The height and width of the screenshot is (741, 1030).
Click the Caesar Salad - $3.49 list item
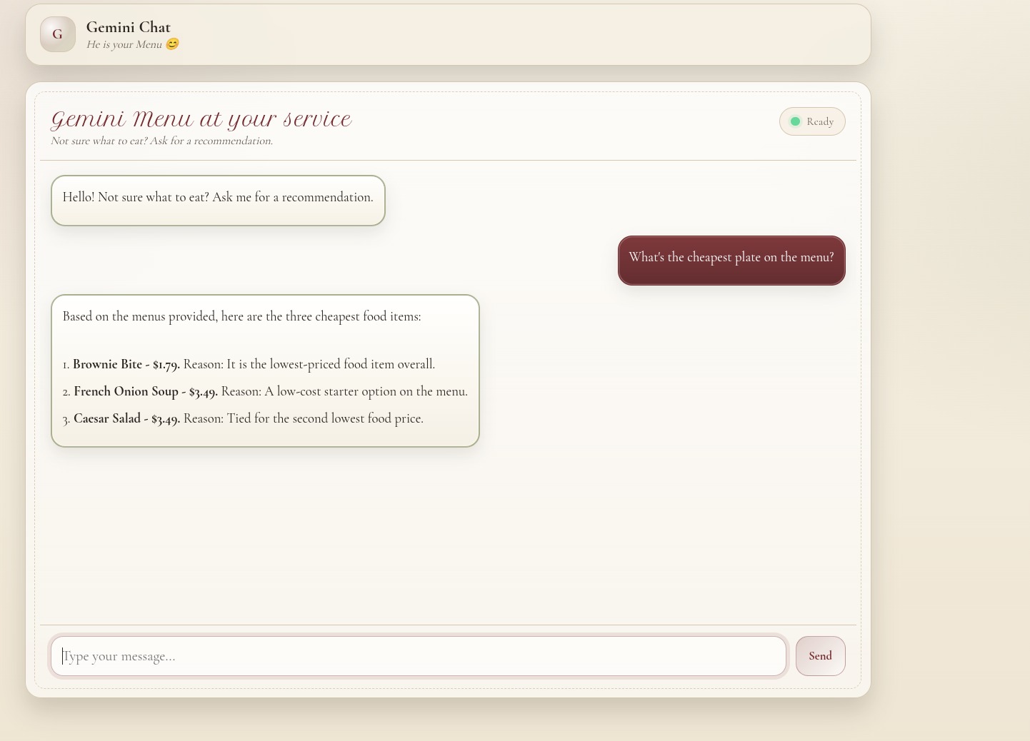(243, 418)
